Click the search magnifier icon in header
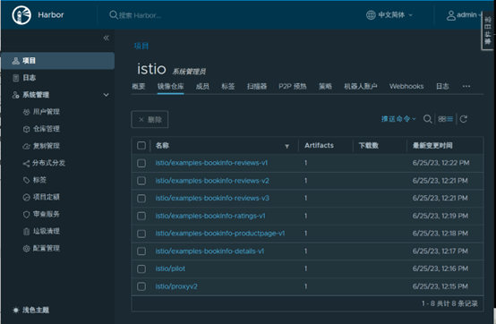 [x=113, y=15]
